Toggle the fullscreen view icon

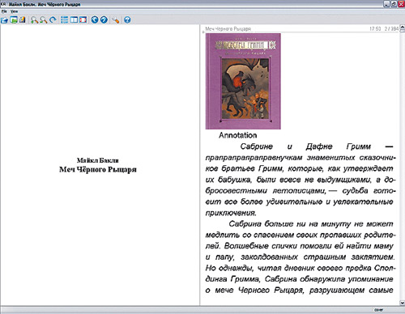[x=83, y=20]
